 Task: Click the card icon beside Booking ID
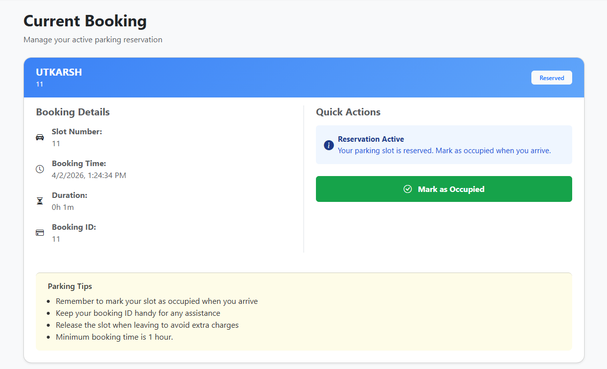(x=40, y=233)
